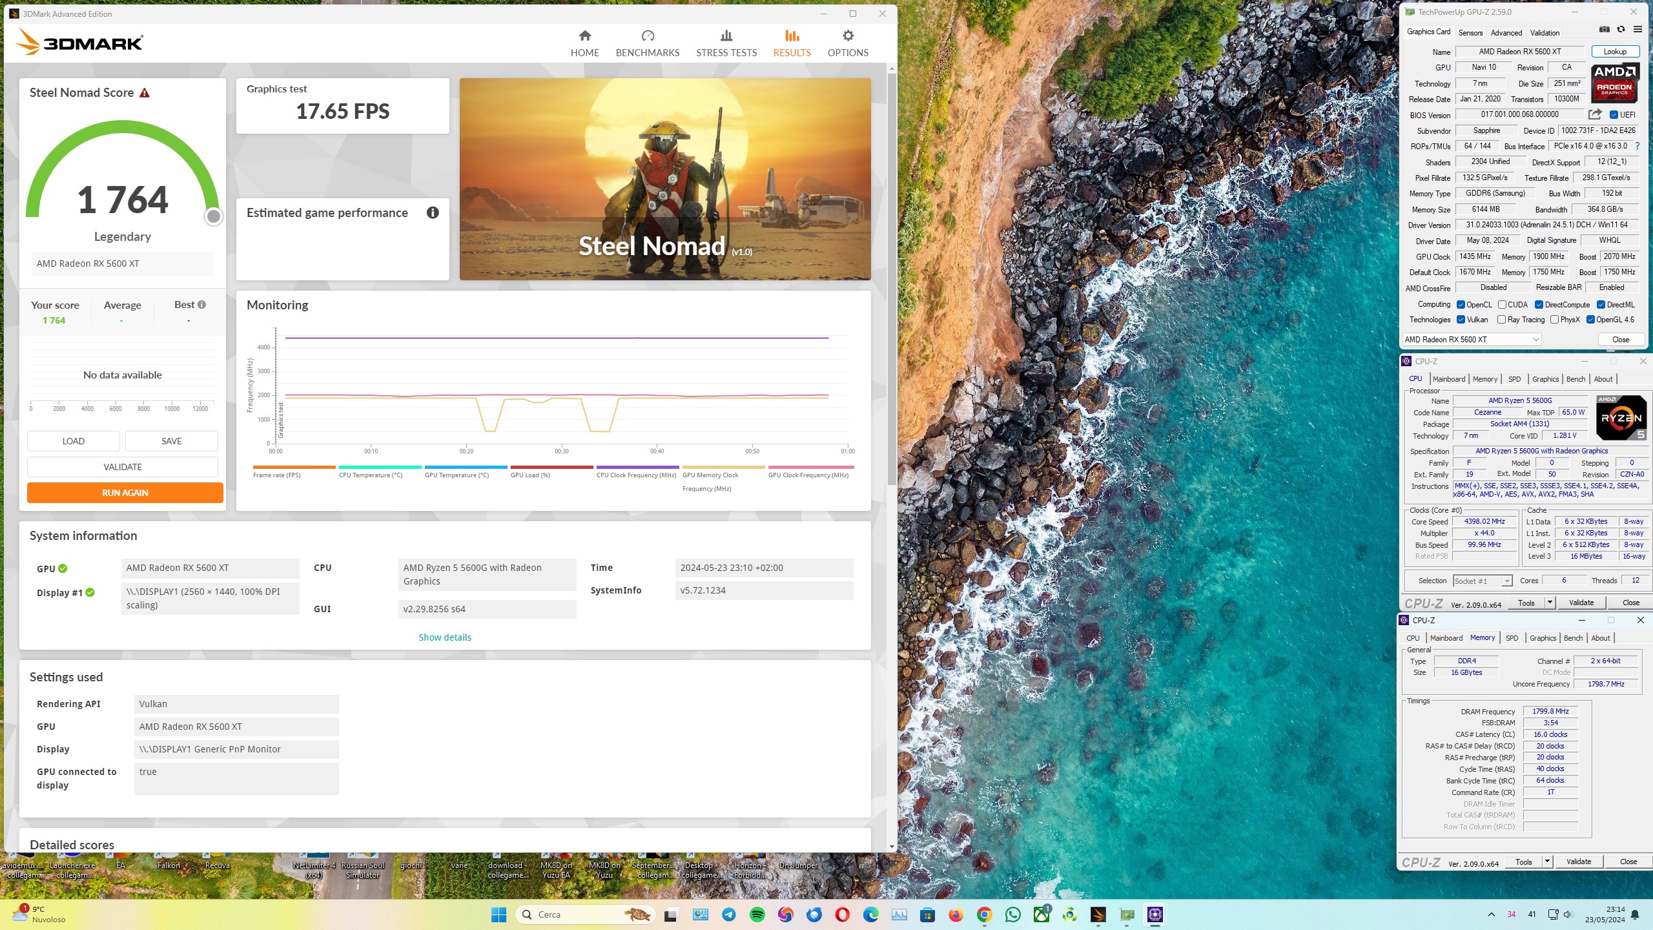The height and width of the screenshot is (930, 1653).
Task: Toggle the PhysX checkbox
Action: 1554,320
